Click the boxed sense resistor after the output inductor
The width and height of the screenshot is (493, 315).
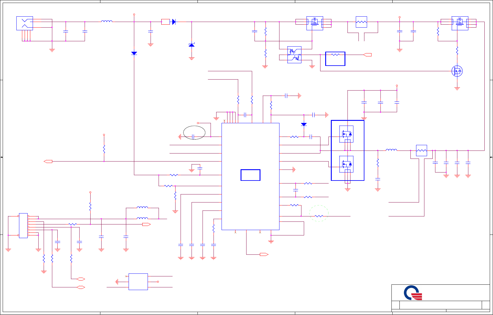[x=421, y=151]
